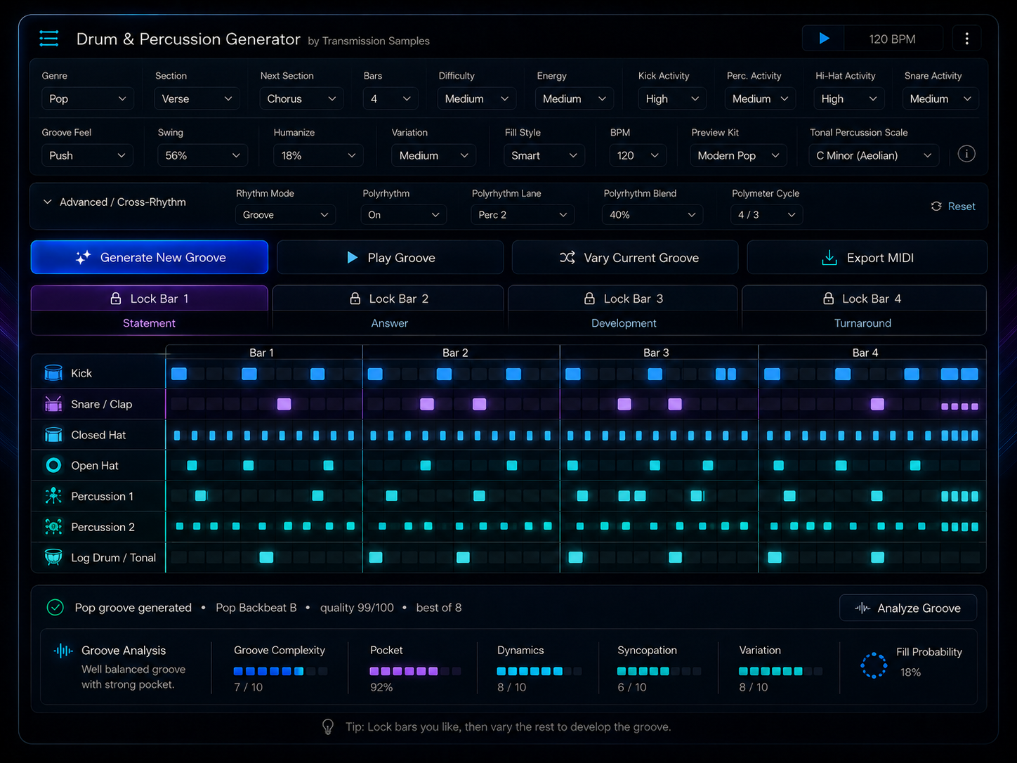Screen dimensions: 1017x763
Task: Click Vary Current Groove button
Action: point(625,257)
